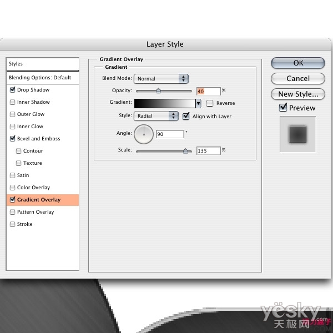The height and width of the screenshot is (333, 333).
Task: Select the Contour label
Action: coord(33,151)
